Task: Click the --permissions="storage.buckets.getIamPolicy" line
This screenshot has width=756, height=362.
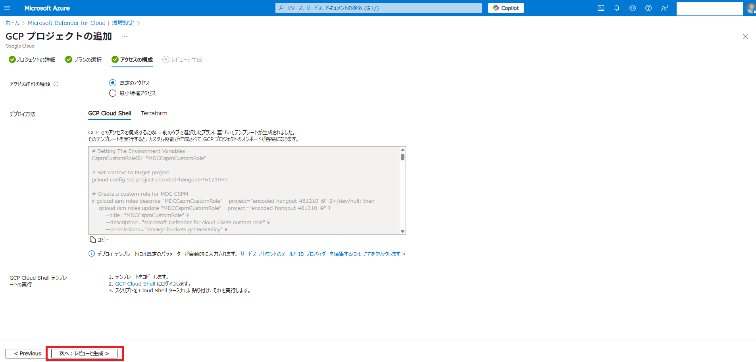Action: point(166,229)
